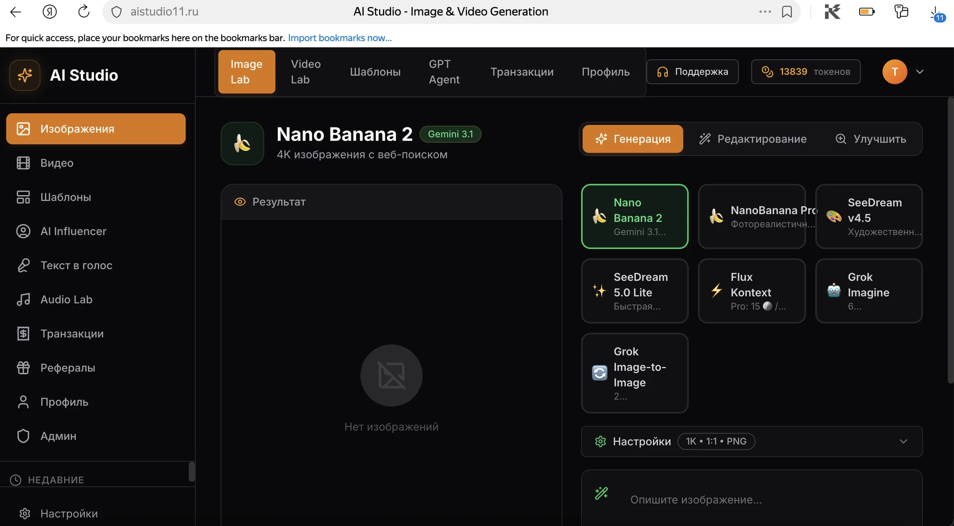Click the empty image placeholder icon
Screen dimensions: 954x526
point(392,376)
